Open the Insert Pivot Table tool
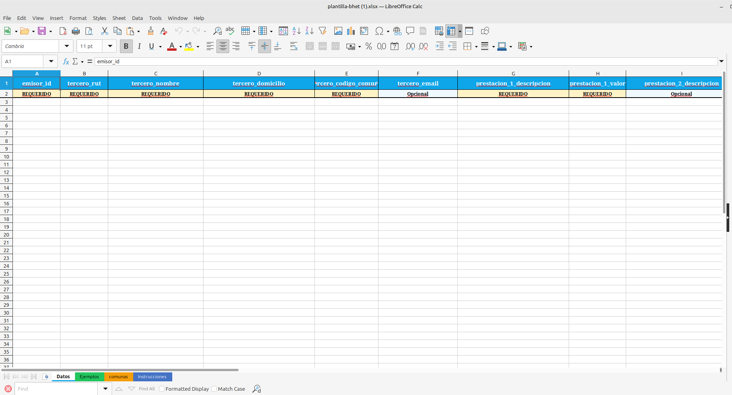Image resolution: width=732 pixels, height=395 pixels. (364, 31)
